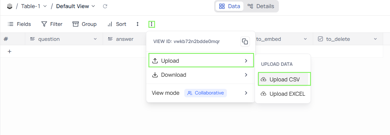This screenshot has height=135, width=390.
Task: Switch to the Data tab
Action: pos(230,6)
